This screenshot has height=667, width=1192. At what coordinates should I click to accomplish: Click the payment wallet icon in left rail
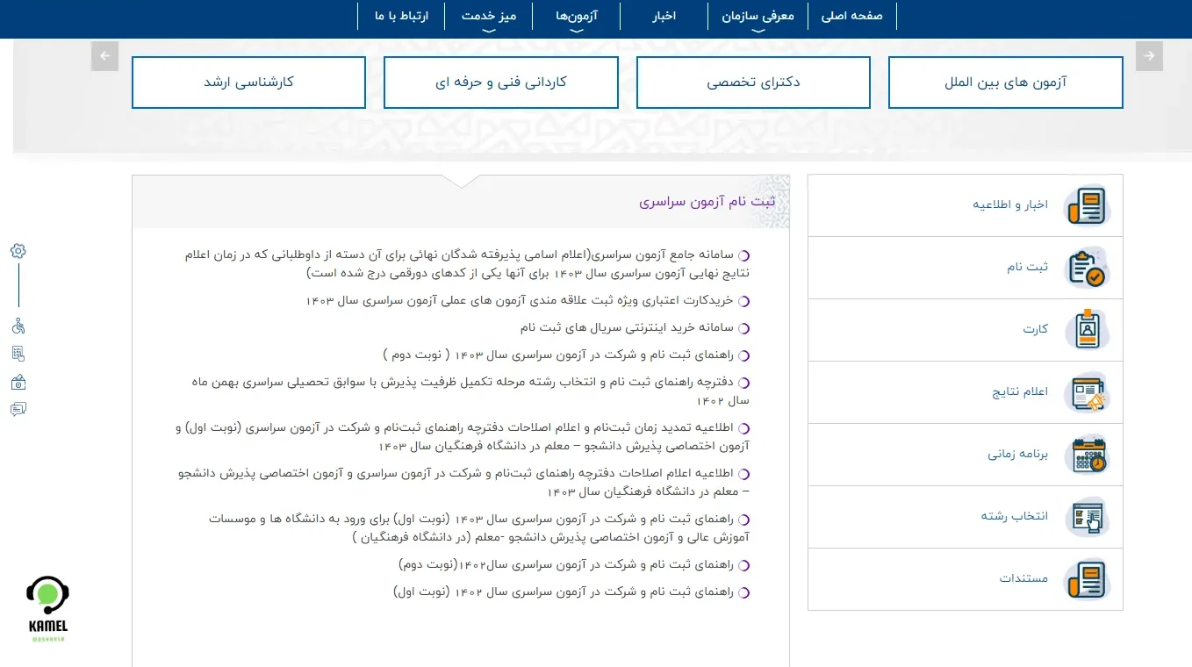tap(18, 382)
